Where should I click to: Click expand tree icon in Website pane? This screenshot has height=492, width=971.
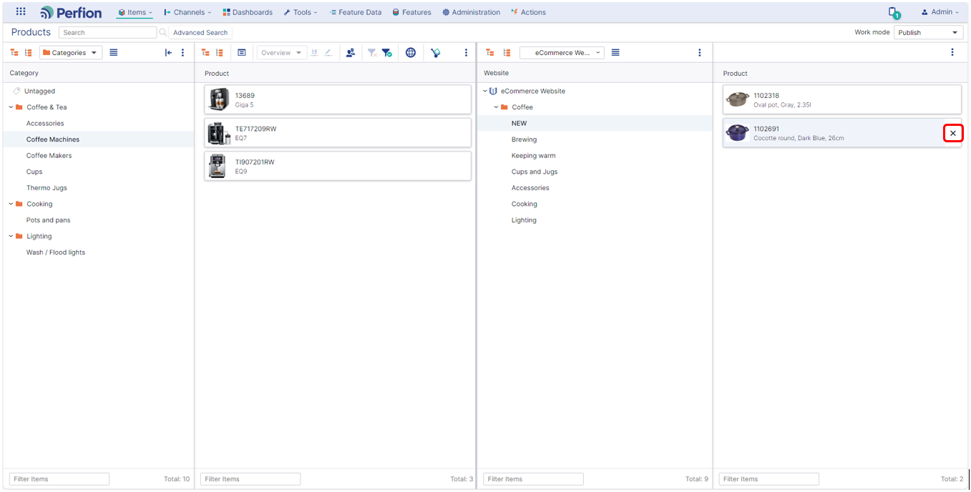(x=507, y=52)
